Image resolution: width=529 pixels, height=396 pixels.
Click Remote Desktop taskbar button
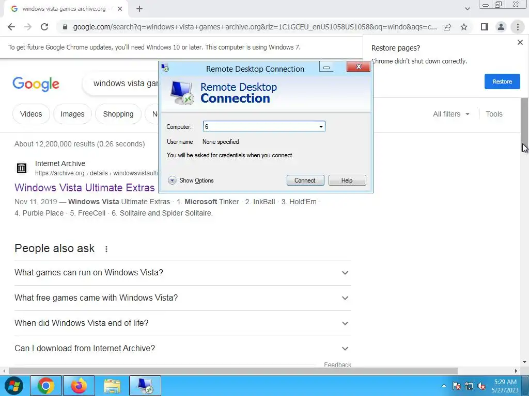pos(145,386)
